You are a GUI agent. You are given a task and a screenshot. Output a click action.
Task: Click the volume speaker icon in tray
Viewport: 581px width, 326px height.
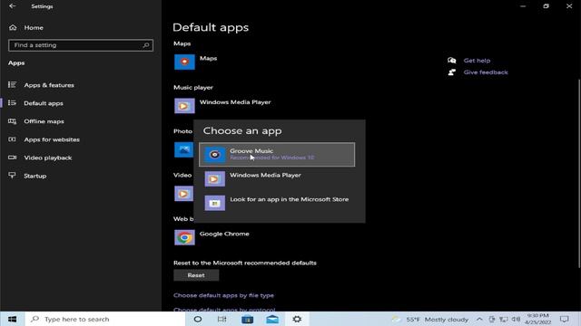[x=516, y=320]
